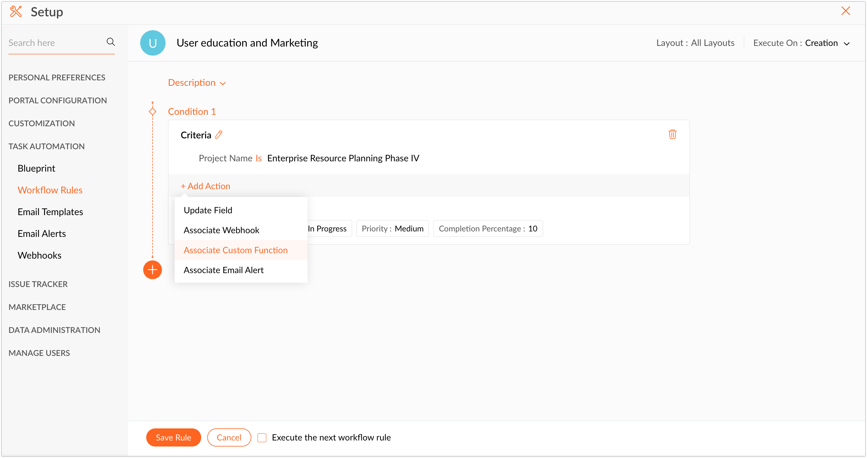Open Email Templates in sidebar
The width and height of the screenshot is (867, 458).
point(50,212)
